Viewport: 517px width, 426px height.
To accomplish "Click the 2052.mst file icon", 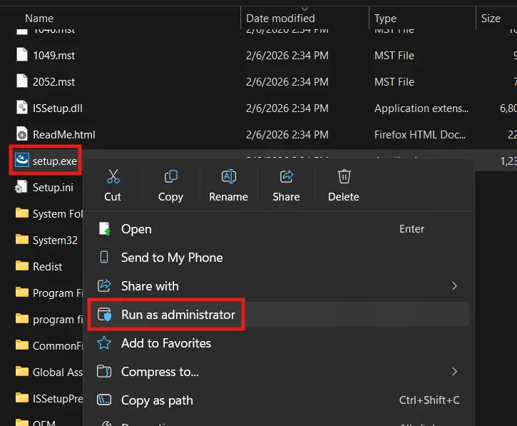I will click(x=22, y=81).
